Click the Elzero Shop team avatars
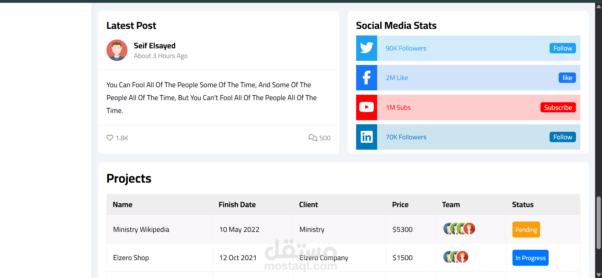Screen dimensions: 602x278 pyautogui.click(x=456, y=257)
